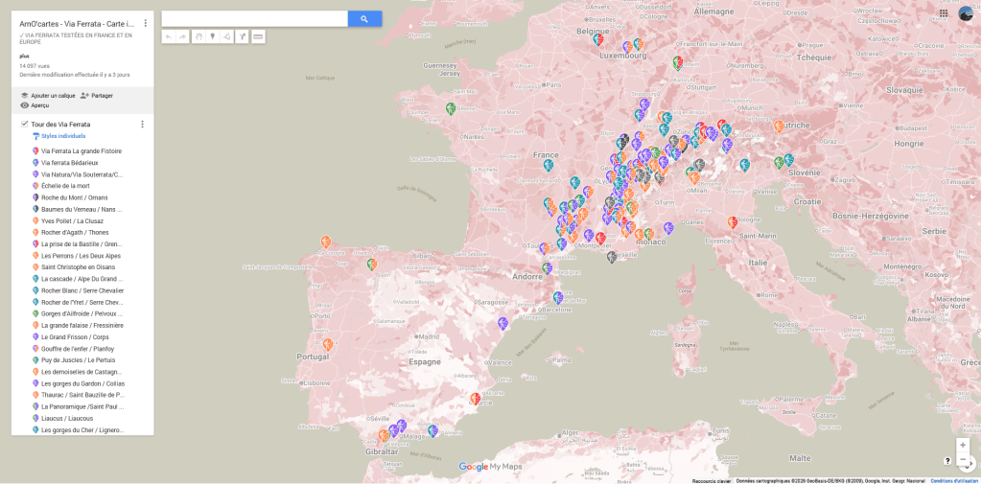Open Conditions d'utilisation link
Screen dimensions: 982x484
point(955,481)
